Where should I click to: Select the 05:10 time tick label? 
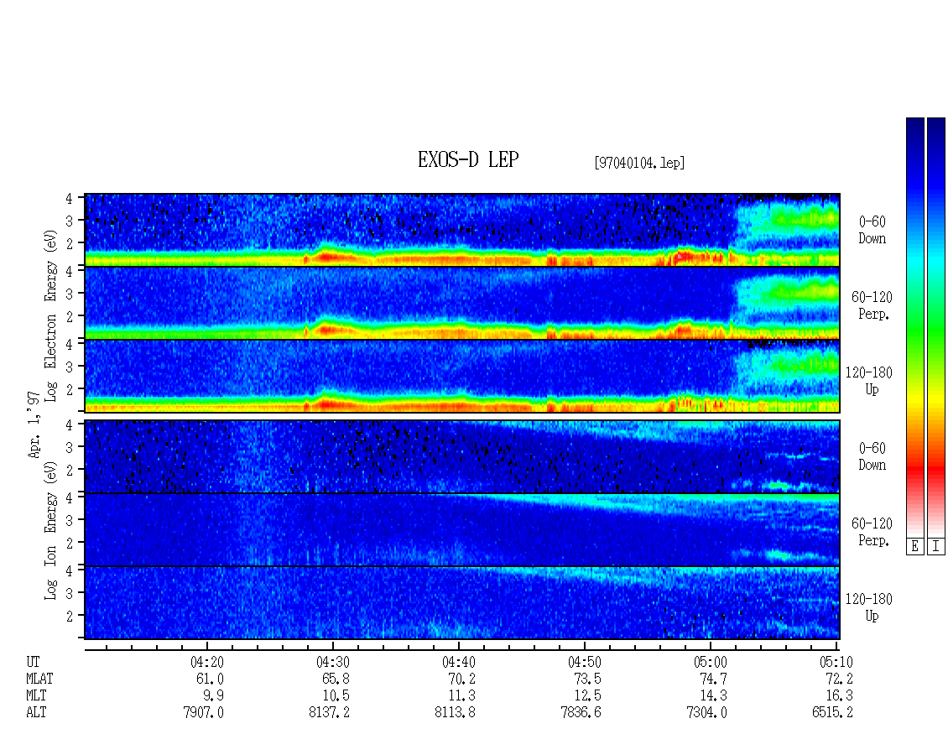coord(836,662)
